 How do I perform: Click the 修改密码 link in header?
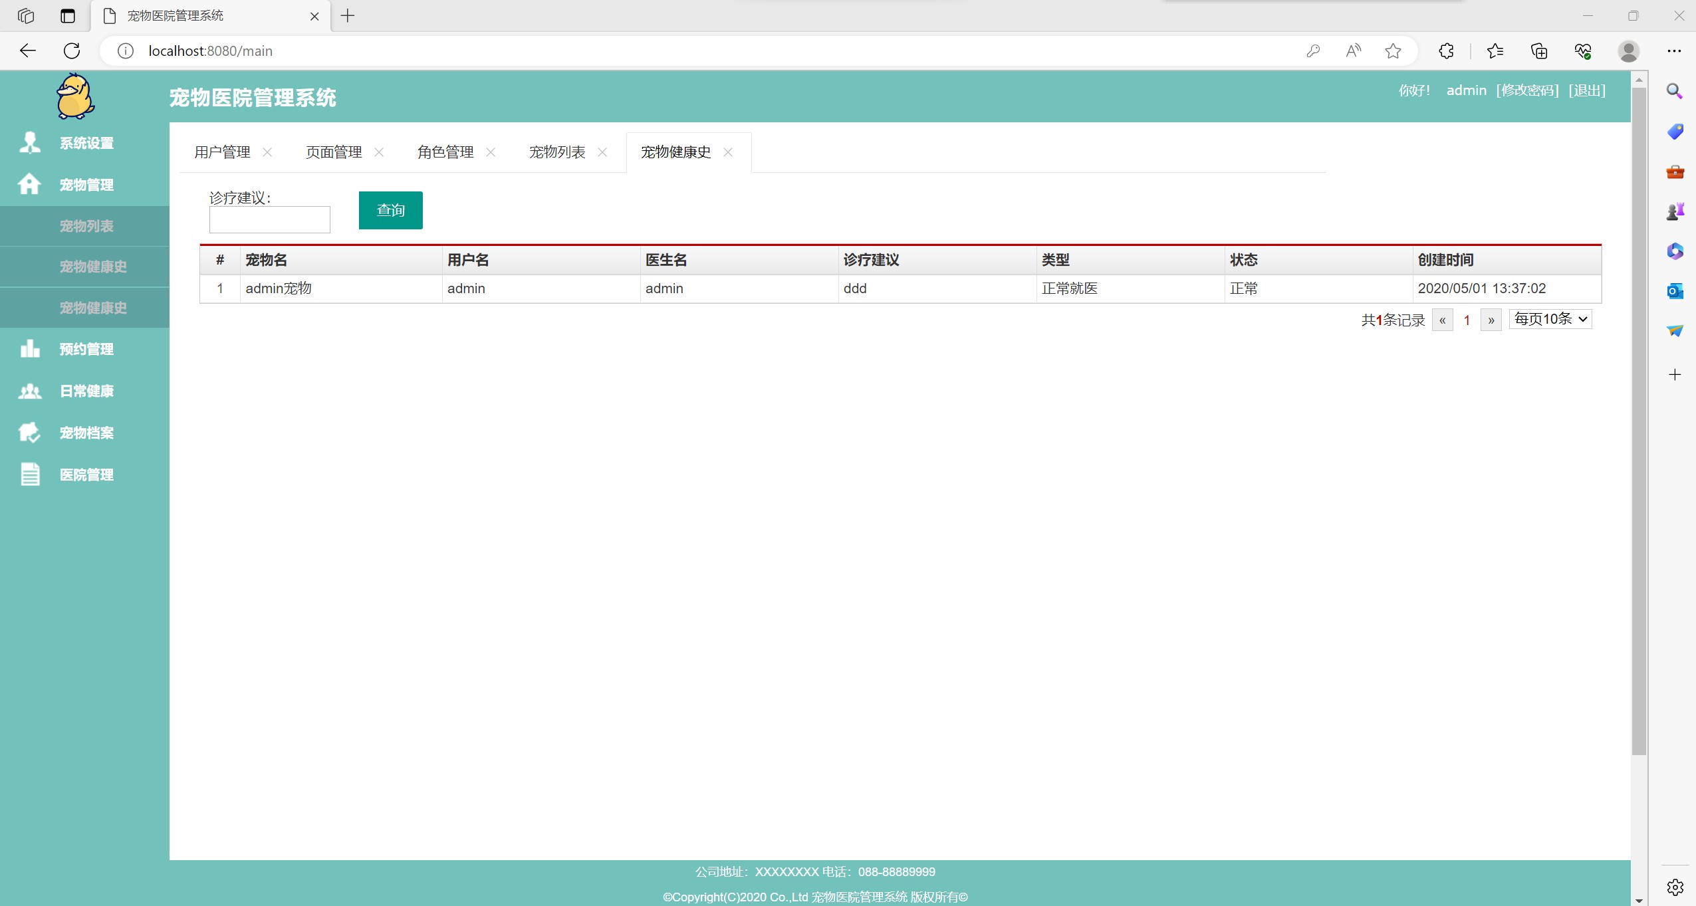[x=1527, y=90]
